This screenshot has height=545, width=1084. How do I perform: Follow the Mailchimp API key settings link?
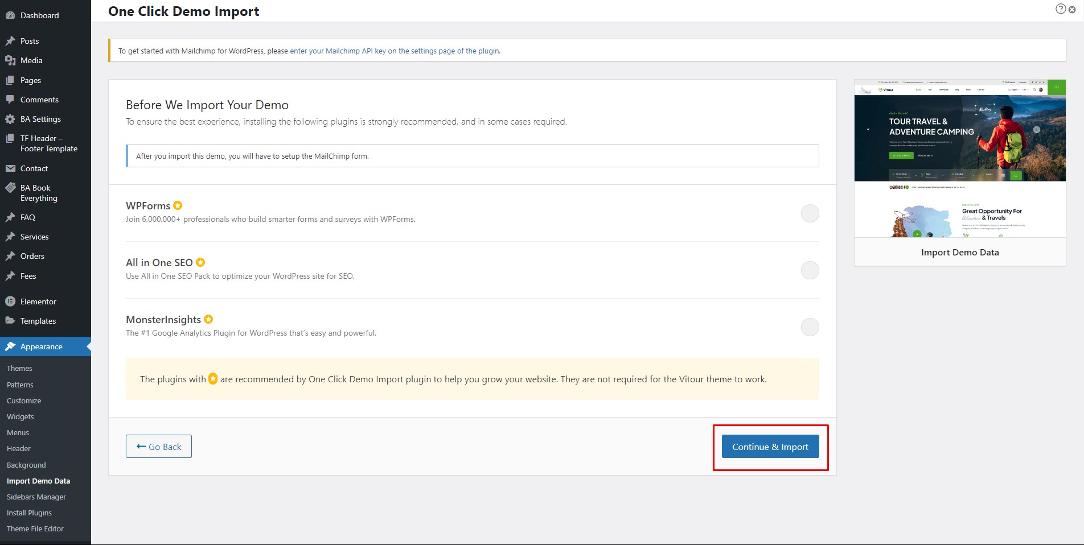point(395,51)
